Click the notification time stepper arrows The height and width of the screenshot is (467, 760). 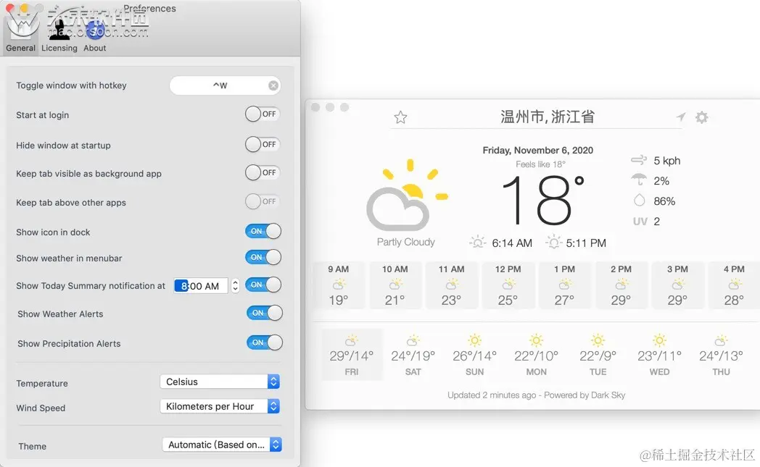235,285
